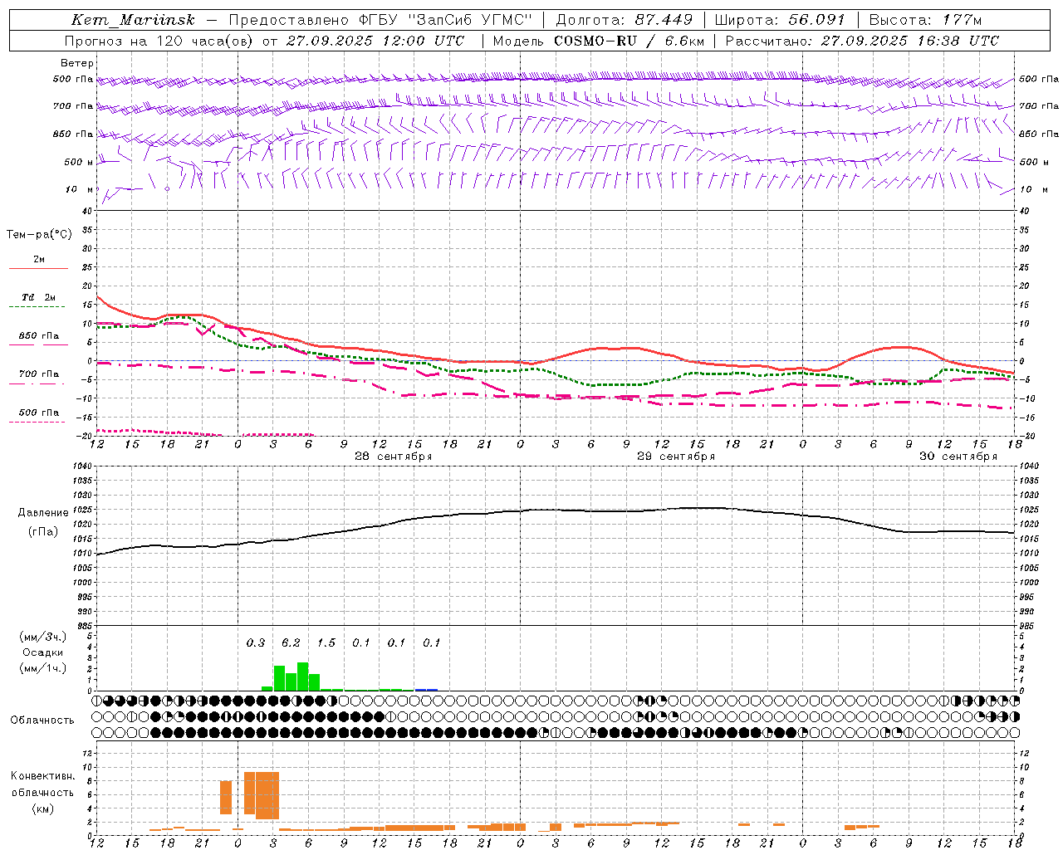Click the "Конвективн." convective cloud label
Image resolution: width=1063 pixels, height=850 pixels.
click(43, 776)
